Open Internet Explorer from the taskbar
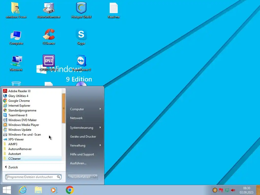260x195 pixels. 23,190
